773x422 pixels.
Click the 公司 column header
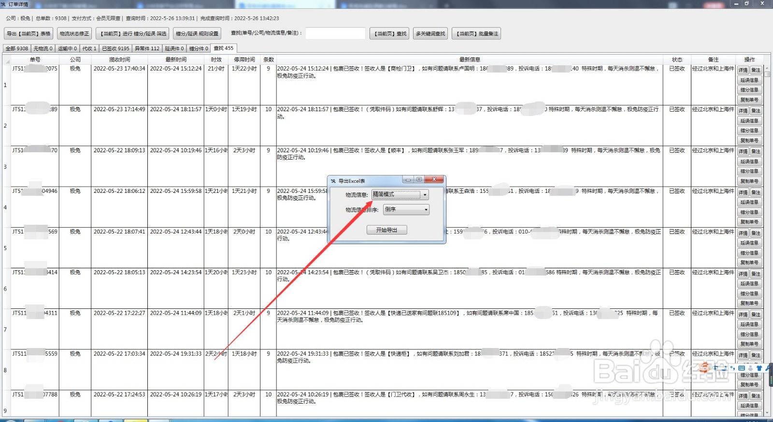[x=75, y=60]
